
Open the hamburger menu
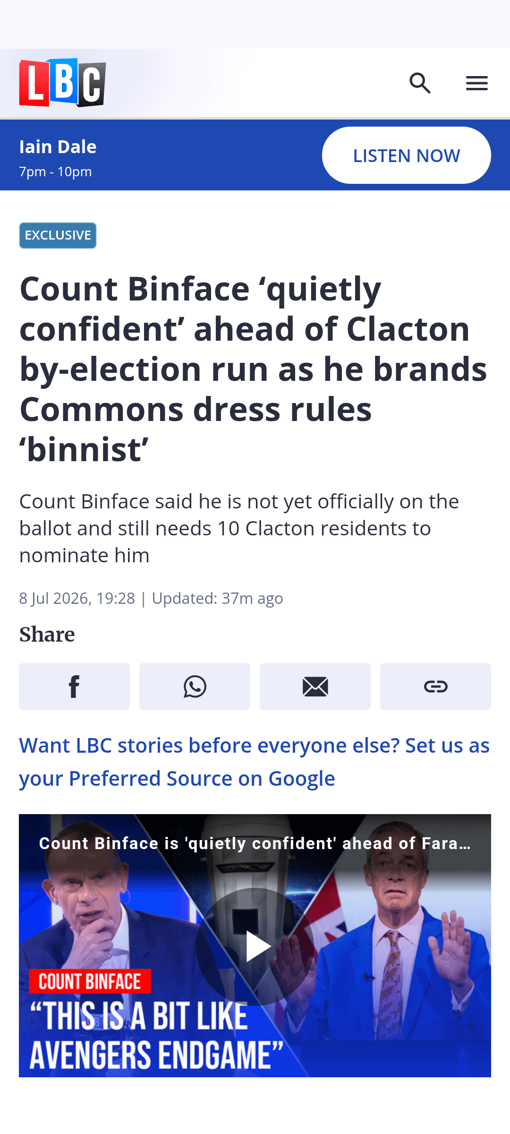click(x=476, y=83)
